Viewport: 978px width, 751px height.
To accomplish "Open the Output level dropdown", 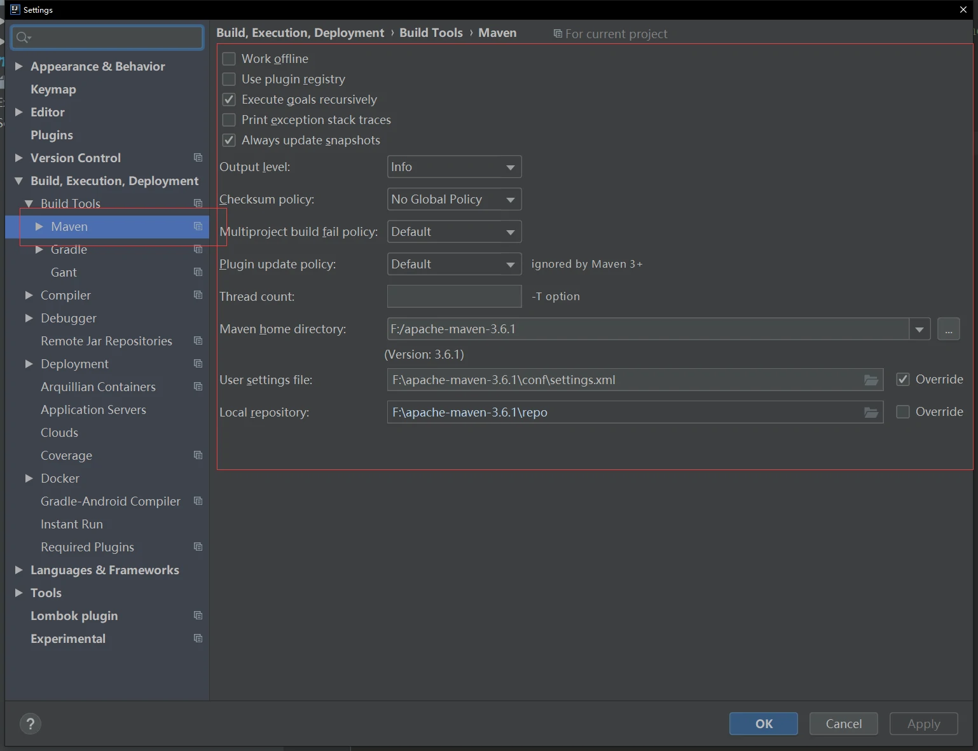I will point(454,167).
